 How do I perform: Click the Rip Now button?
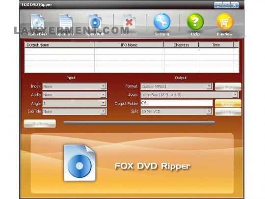point(40,123)
